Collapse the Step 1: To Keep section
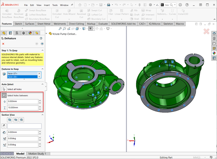 click(43, 51)
